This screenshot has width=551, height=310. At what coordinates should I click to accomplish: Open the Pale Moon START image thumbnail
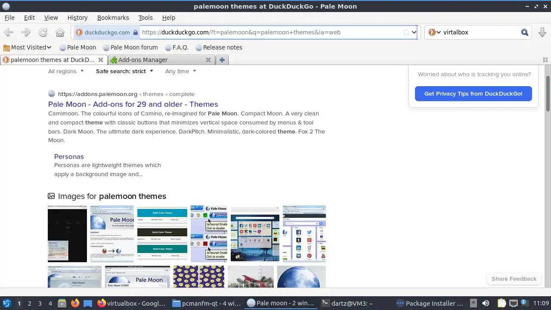pos(137,277)
